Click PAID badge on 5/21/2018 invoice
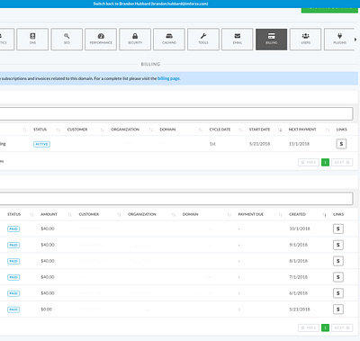The height and width of the screenshot is (341, 360). [x=13, y=310]
